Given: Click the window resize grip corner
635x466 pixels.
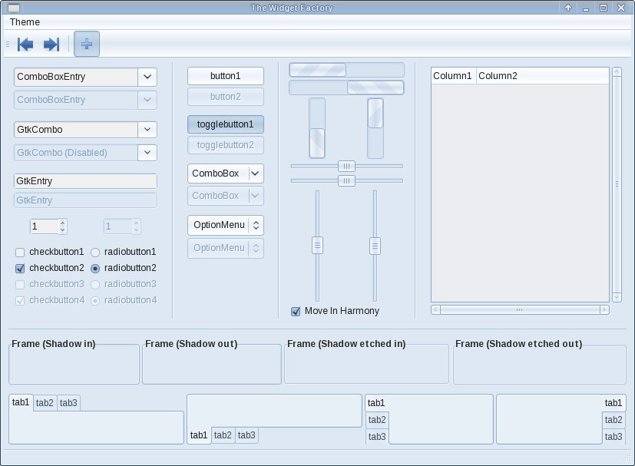Looking at the screenshot, I should click(x=627, y=458).
